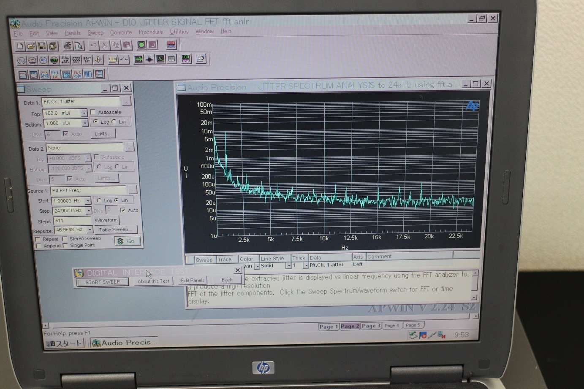Open the Digital Analyzer 1.99 readout icon

[x=54, y=60]
